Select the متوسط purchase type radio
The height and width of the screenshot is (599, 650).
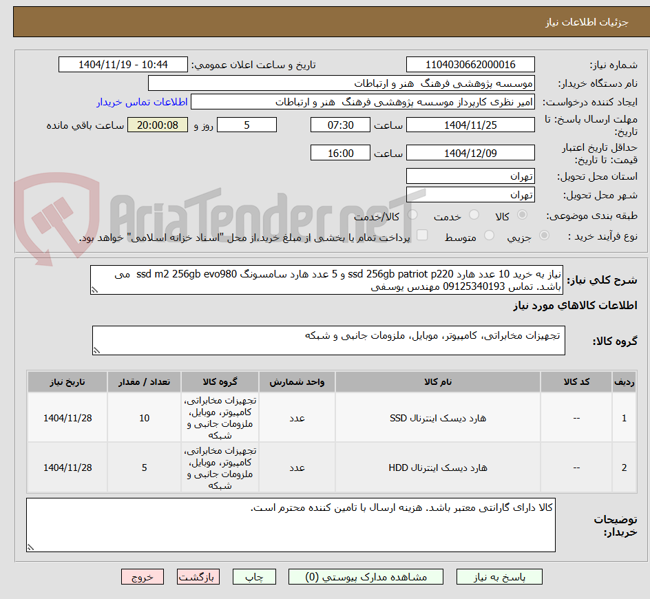(x=489, y=235)
